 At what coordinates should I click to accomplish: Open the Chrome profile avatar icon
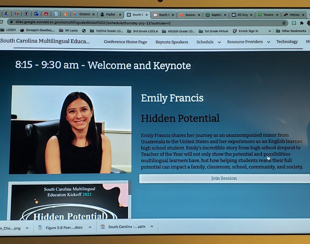pyautogui.click(x=309, y=23)
